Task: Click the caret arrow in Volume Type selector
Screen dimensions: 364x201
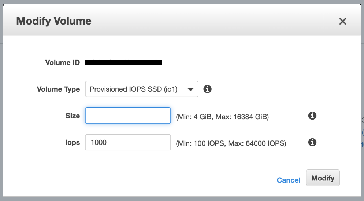Action: tap(190, 89)
